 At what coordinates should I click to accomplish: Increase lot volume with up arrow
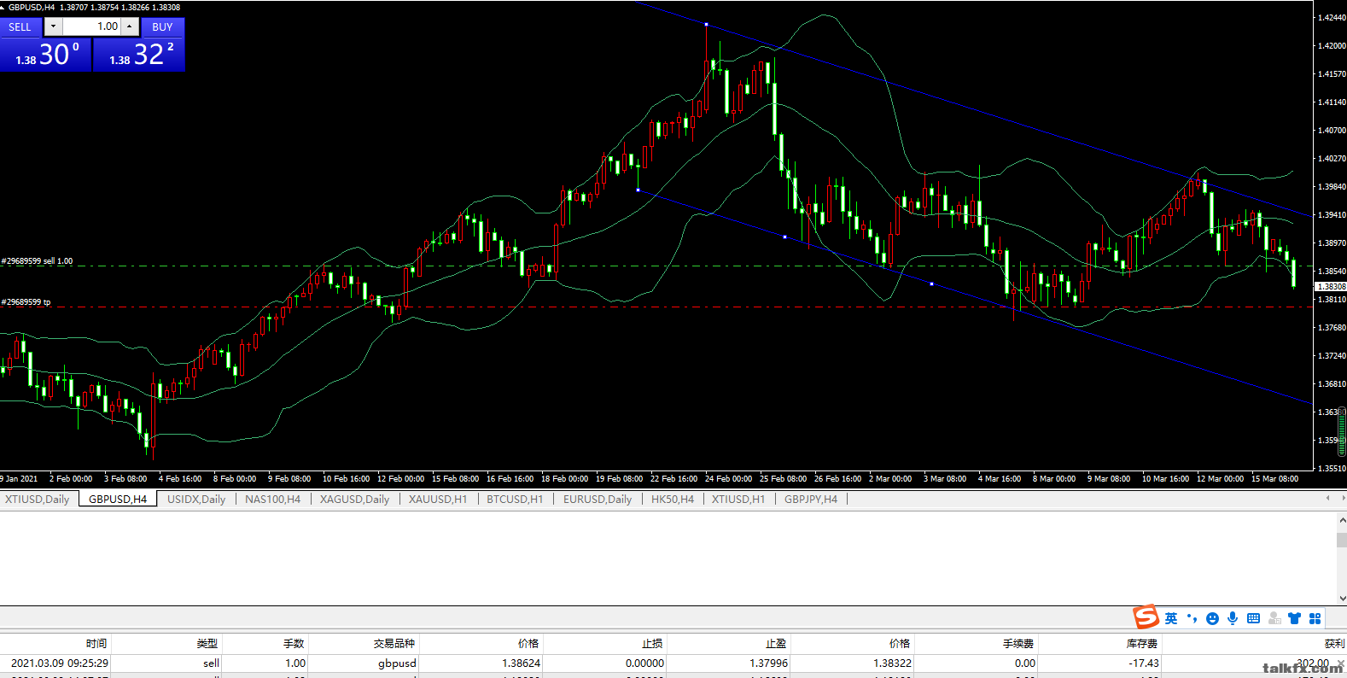point(130,26)
